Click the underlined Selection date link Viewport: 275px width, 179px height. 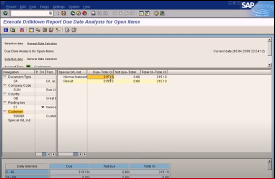coord(14,59)
